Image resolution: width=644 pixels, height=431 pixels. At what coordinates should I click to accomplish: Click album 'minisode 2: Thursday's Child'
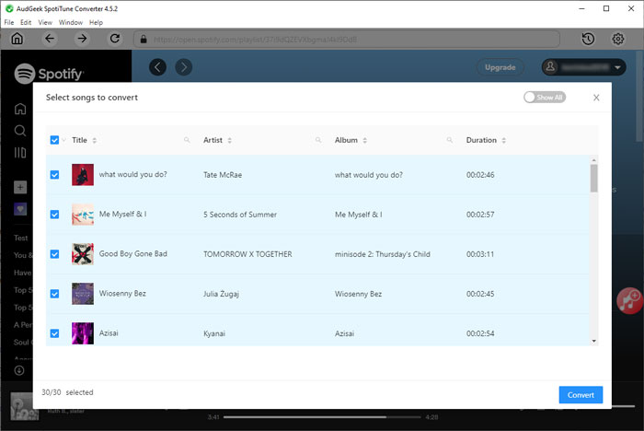pyautogui.click(x=383, y=254)
